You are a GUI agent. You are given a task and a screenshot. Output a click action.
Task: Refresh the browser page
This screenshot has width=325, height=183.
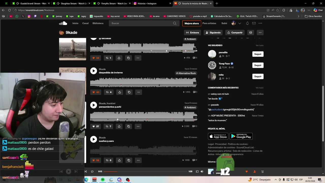click(x=9, y=10)
